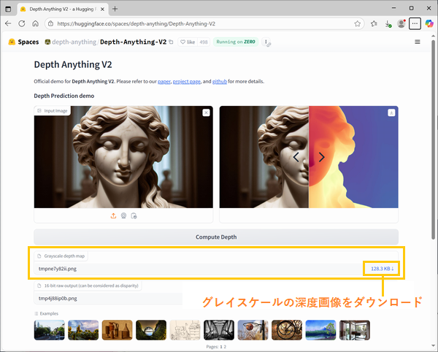Screen dimensions: 438x352
Task: Open the github link
Action: pyautogui.click(x=220, y=82)
